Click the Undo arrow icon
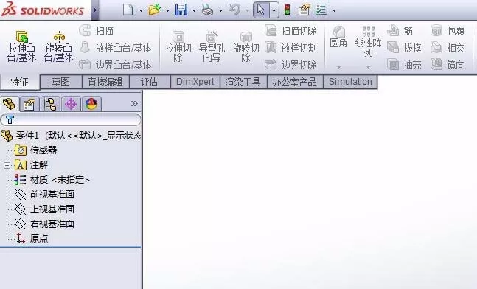The width and height of the screenshot is (477, 289). (234, 10)
